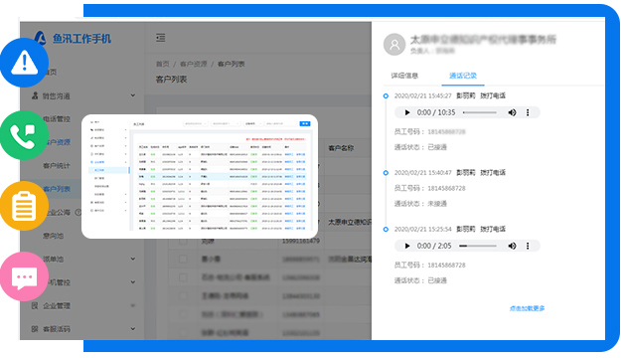Click the orange clipboard circle icon
This screenshot has height=358, width=626.
[x=25, y=206]
